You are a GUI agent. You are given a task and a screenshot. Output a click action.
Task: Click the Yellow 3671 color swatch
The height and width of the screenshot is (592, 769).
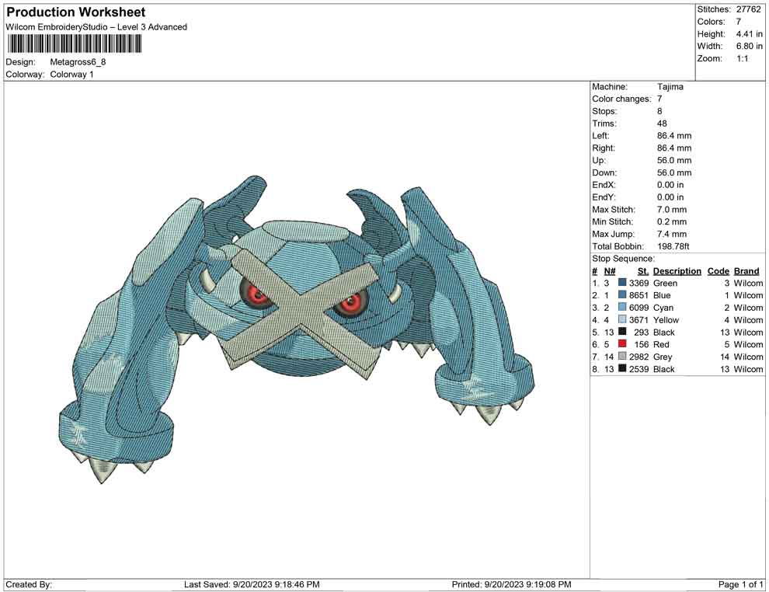tap(622, 319)
